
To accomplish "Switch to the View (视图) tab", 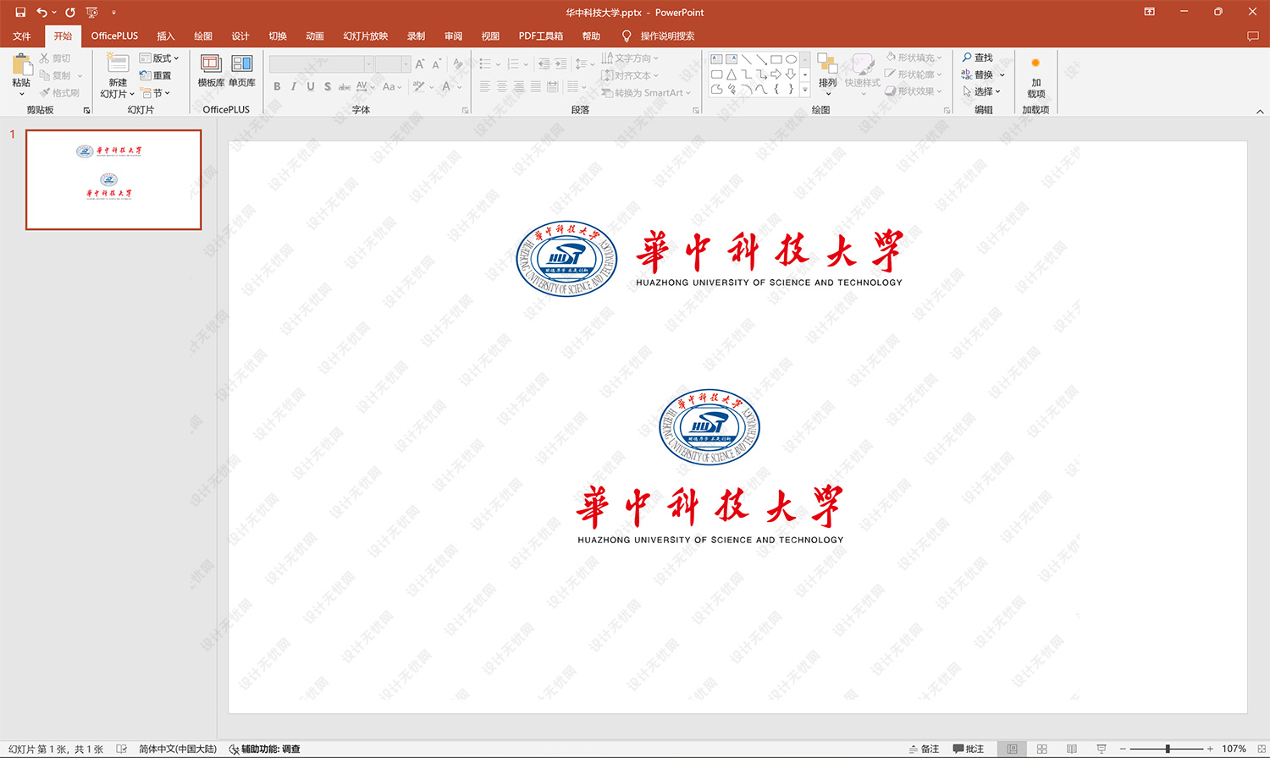I will tap(491, 36).
